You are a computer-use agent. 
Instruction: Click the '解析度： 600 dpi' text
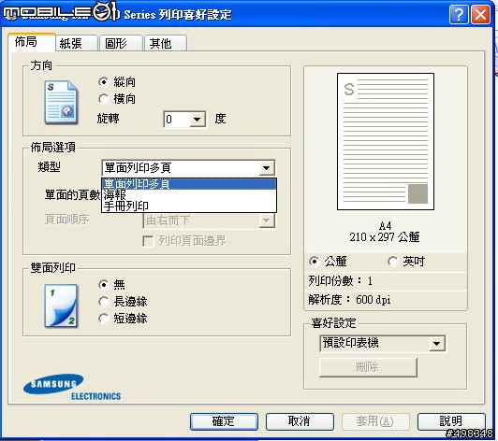349,300
